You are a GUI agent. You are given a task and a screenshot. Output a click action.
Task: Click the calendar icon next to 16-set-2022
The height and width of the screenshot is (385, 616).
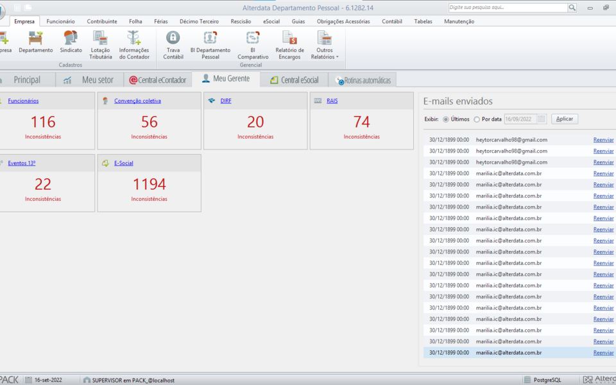pos(28,380)
